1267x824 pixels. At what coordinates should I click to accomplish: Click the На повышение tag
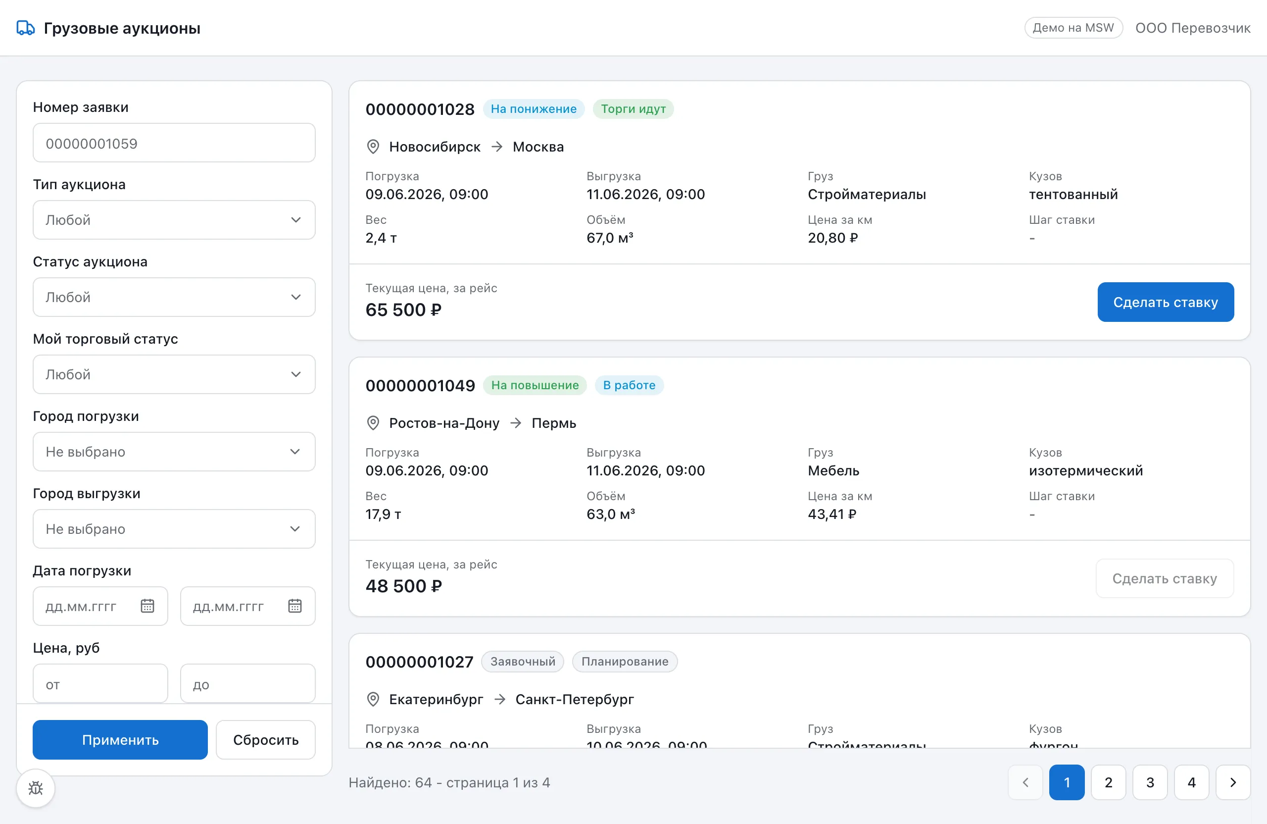point(535,385)
